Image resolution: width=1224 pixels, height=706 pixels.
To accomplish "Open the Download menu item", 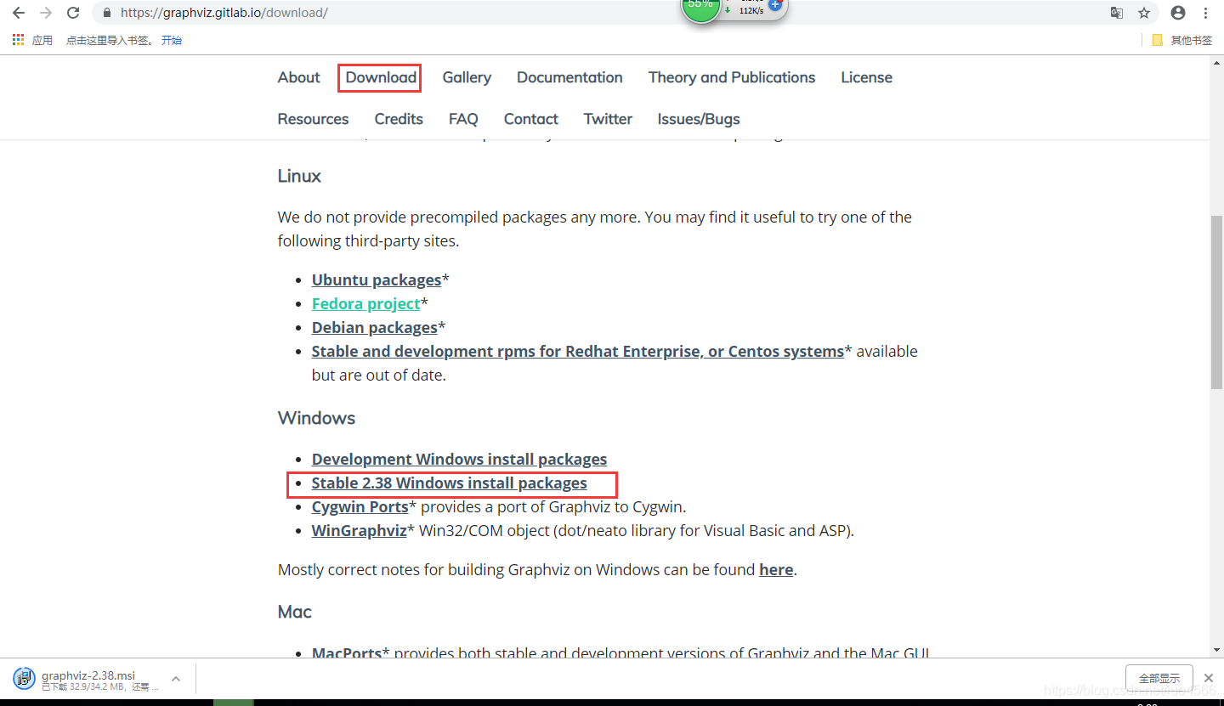I will point(381,77).
